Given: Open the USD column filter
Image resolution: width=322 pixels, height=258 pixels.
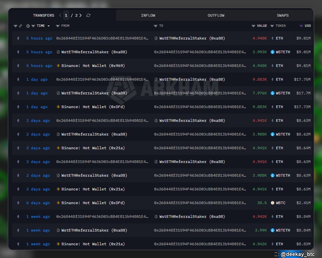Looking at the screenshot, I should (301, 26).
